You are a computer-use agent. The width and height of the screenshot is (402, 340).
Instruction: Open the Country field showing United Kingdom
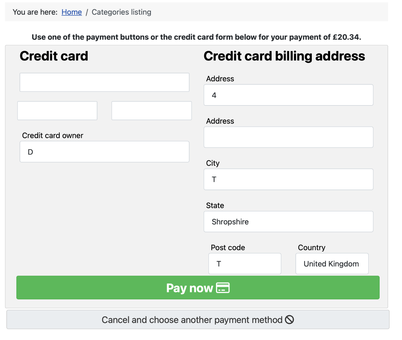[332, 264]
